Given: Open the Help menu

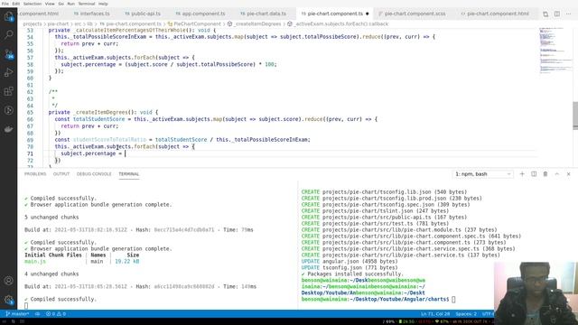Looking at the screenshot, I should click(x=103, y=4).
